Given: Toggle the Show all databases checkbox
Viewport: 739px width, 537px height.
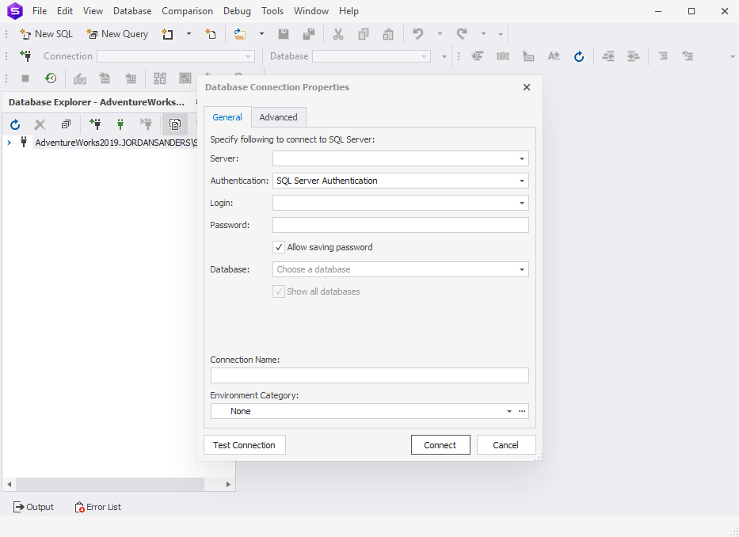Looking at the screenshot, I should pyautogui.click(x=279, y=291).
